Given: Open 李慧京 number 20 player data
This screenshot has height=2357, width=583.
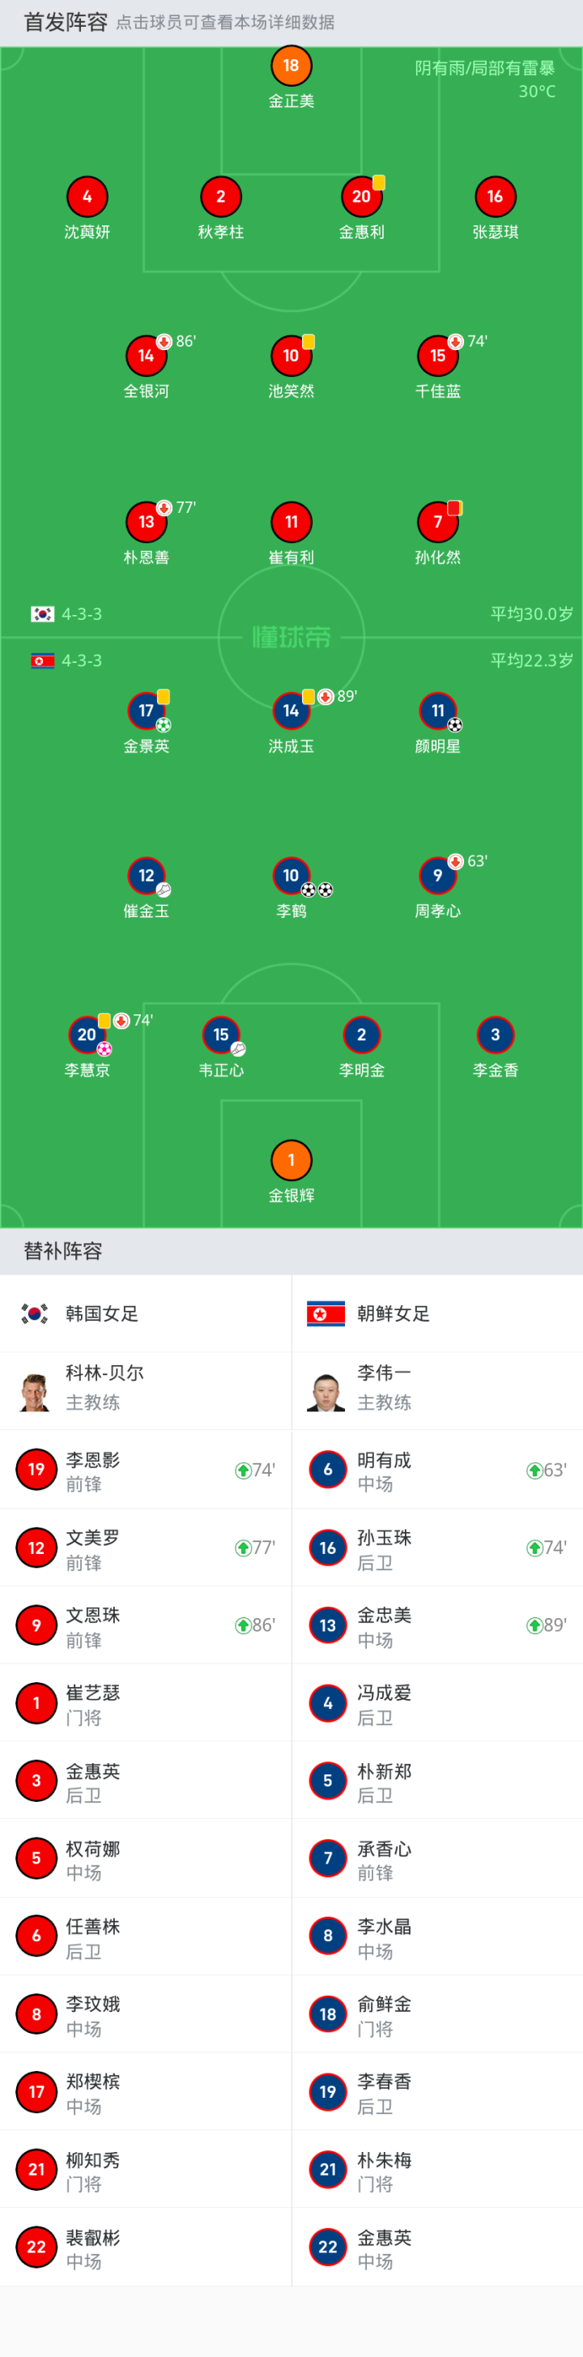Looking at the screenshot, I should (87, 1035).
